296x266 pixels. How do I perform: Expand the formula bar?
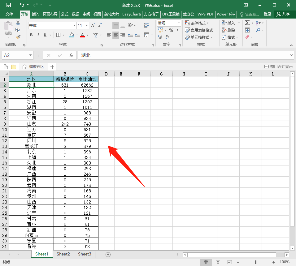[291, 55]
